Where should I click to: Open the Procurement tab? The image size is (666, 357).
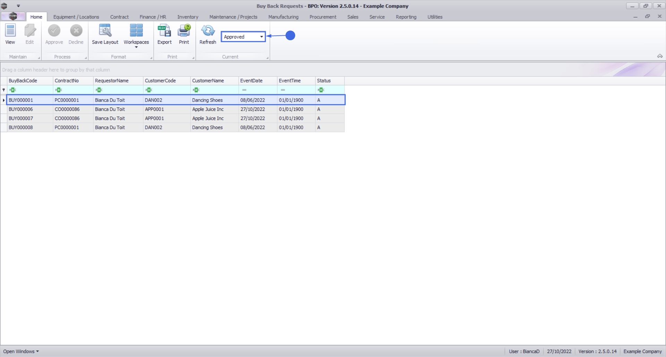pyautogui.click(x=323, y=17)
